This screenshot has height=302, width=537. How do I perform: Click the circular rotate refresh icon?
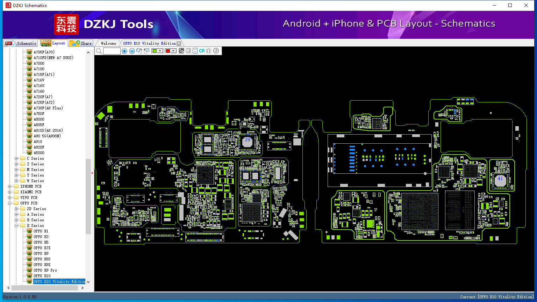[x=216, y=51]
